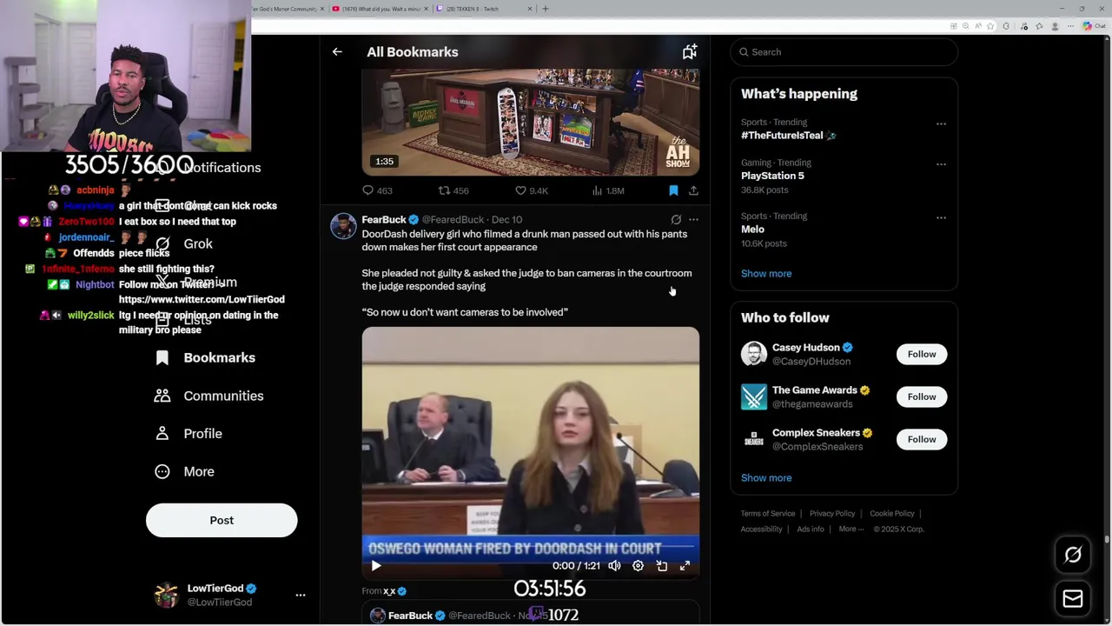Screen dimensions: 1112x626
Task: Open the Melo trending topic
Action: 752,230
